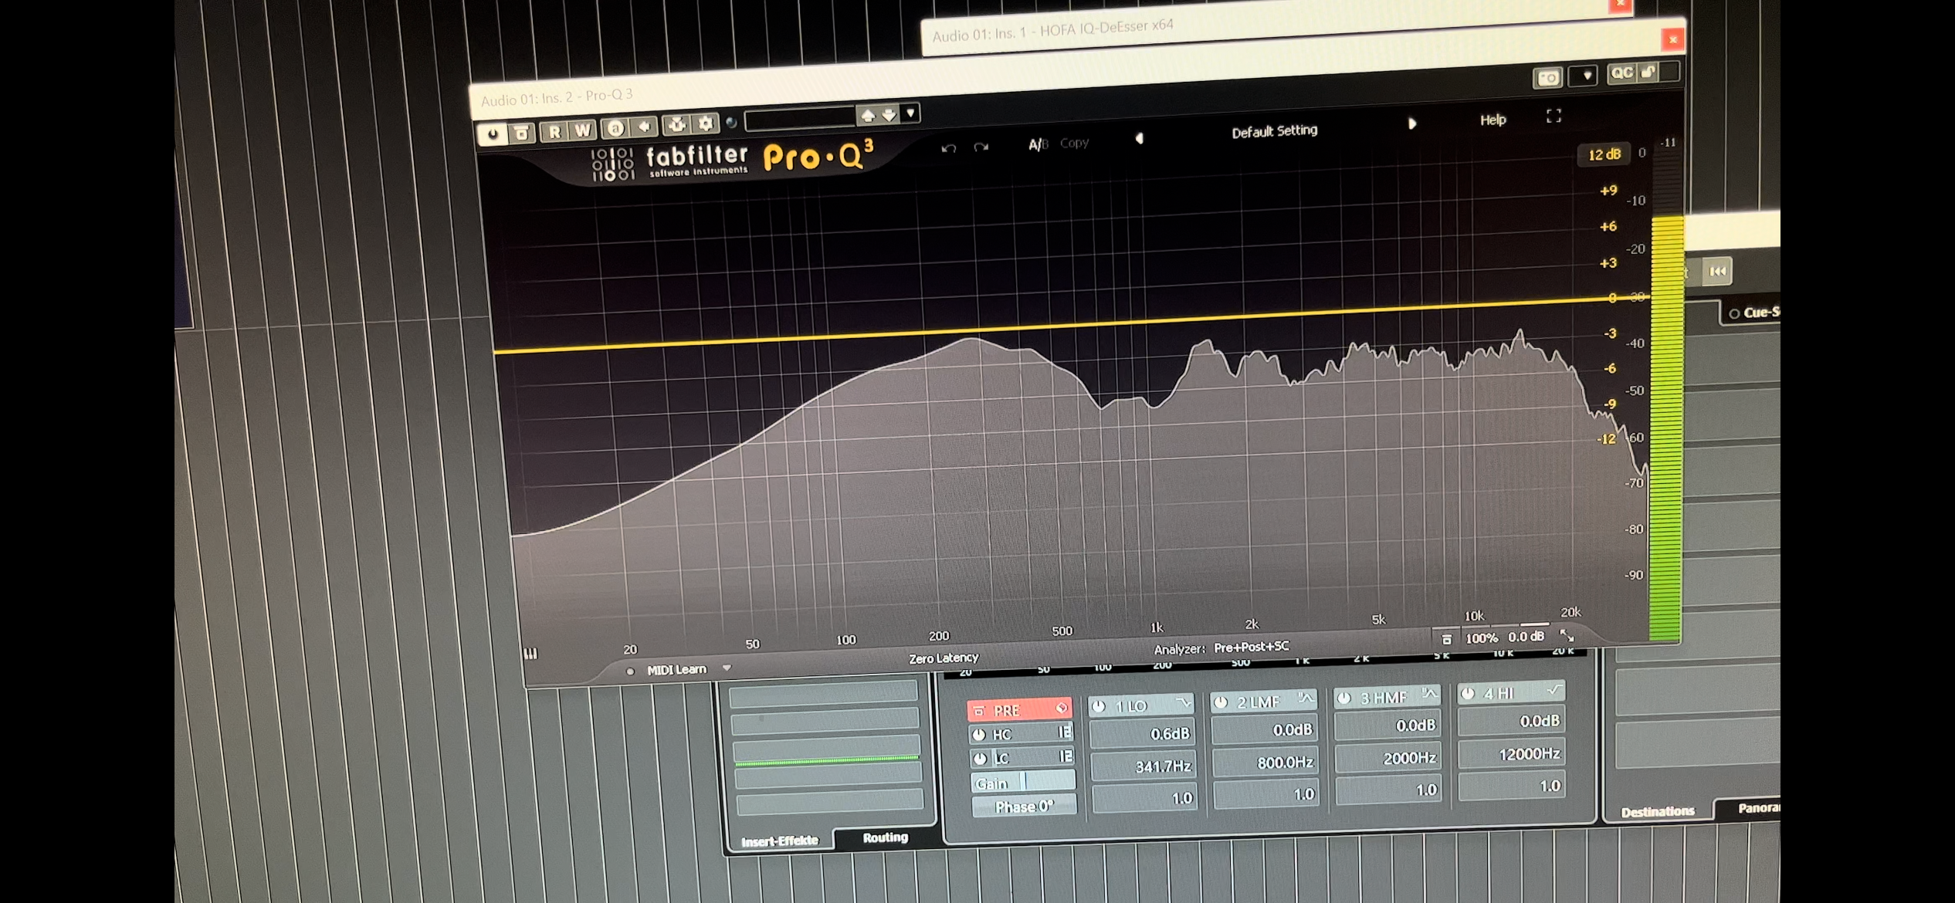Screen dimensions: 1955x903
Task: Open the MIDI Learn dropdown arrow
Action: [727, 668]
